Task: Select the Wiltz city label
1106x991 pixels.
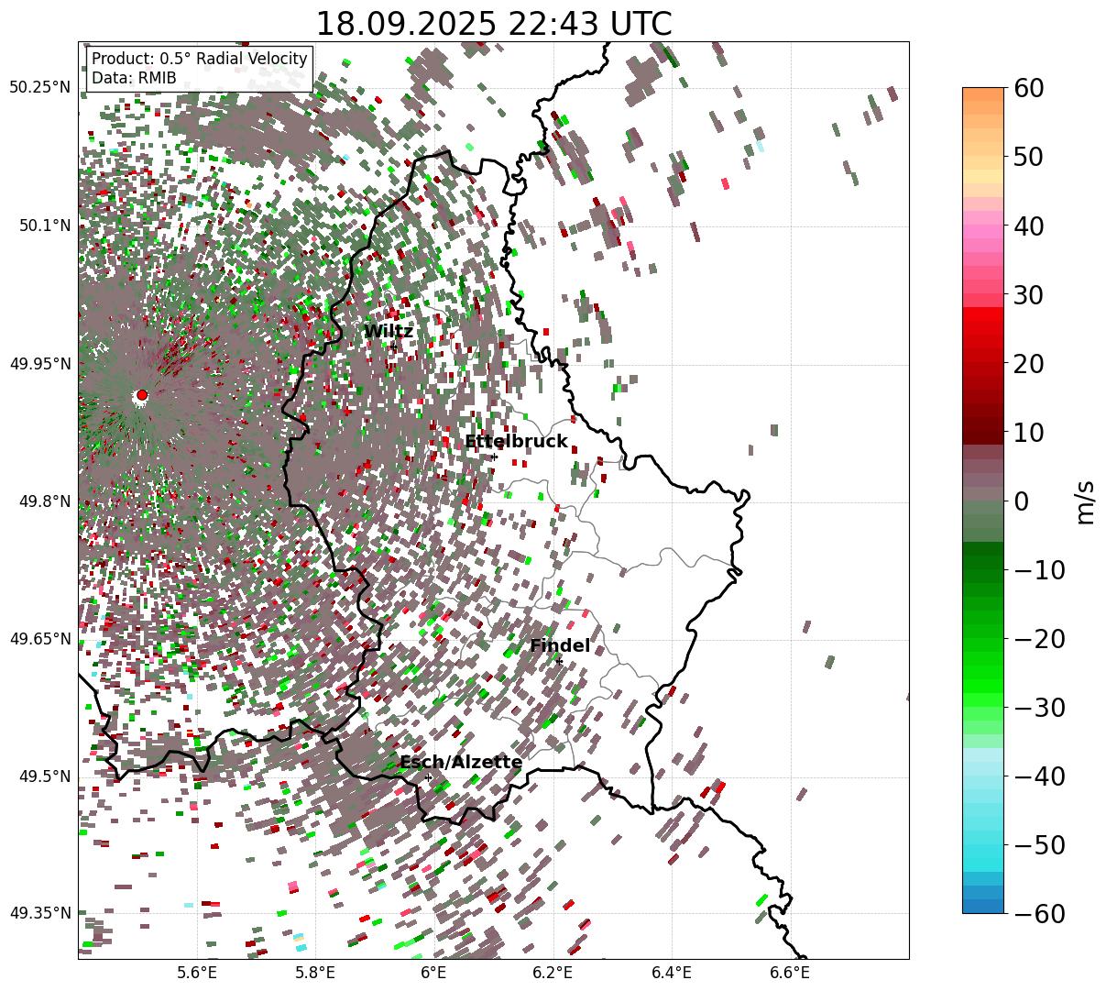Action: pyautogui.click(x=389, y=332)
